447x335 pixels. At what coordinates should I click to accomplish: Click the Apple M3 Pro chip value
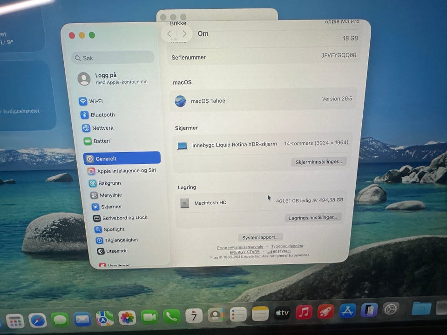click(342, 21)
